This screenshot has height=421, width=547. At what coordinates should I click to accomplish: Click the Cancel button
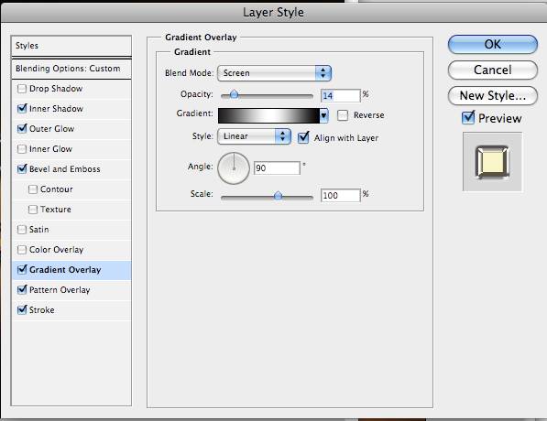493,70
